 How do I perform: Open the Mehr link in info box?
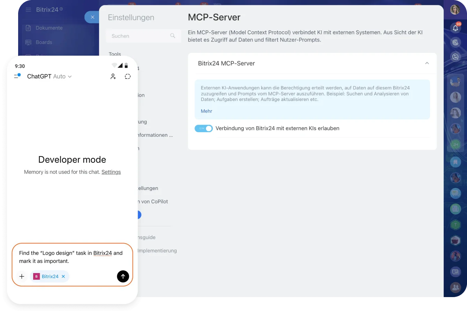(206, 111)
